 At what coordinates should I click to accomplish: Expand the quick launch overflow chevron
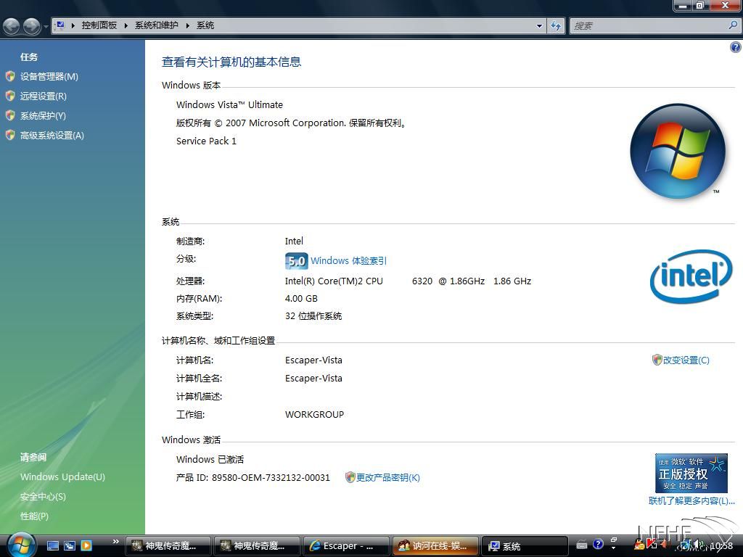tap(115, 542)
